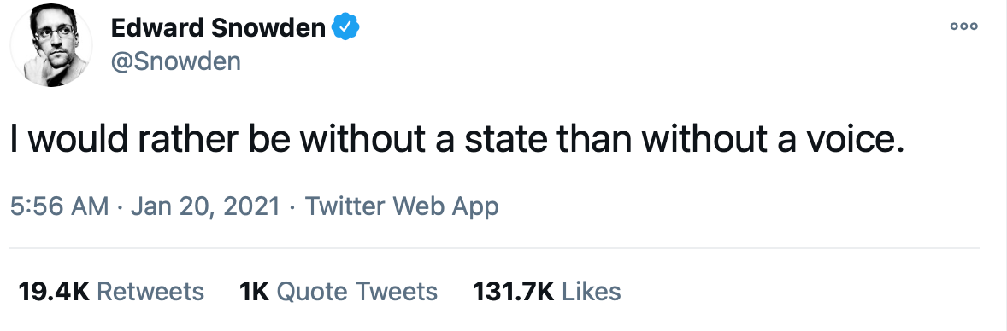Click the bold 19.4K retweet count
The height and width of the screenshot is (331, 1007).
[x=54, y=292]
